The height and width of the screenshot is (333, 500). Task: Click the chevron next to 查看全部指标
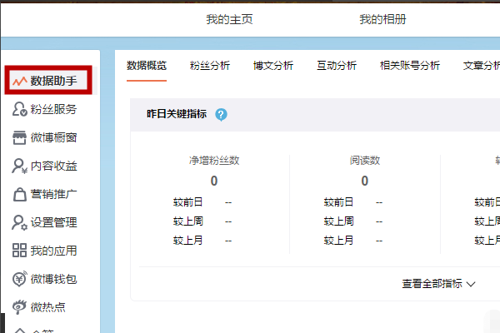point(471,284)
